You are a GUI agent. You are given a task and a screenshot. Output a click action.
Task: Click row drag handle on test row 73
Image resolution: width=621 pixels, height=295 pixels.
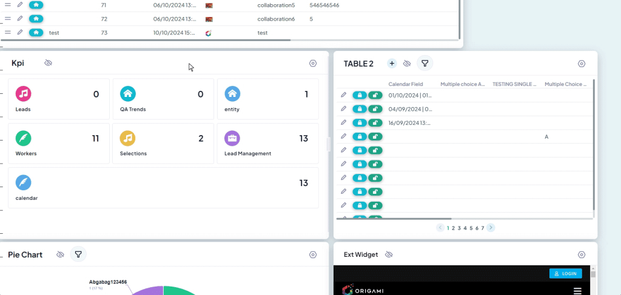pyautogui.click(x=7, y=33)
